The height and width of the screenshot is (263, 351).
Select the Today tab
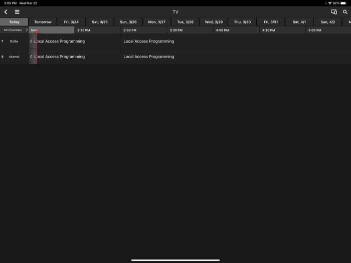pyautogui.click(x=14, y=22)
